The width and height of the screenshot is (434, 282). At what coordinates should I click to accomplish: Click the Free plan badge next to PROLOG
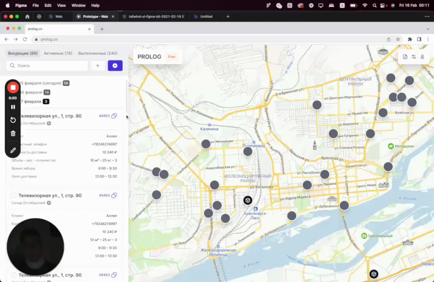pos(171,56)
